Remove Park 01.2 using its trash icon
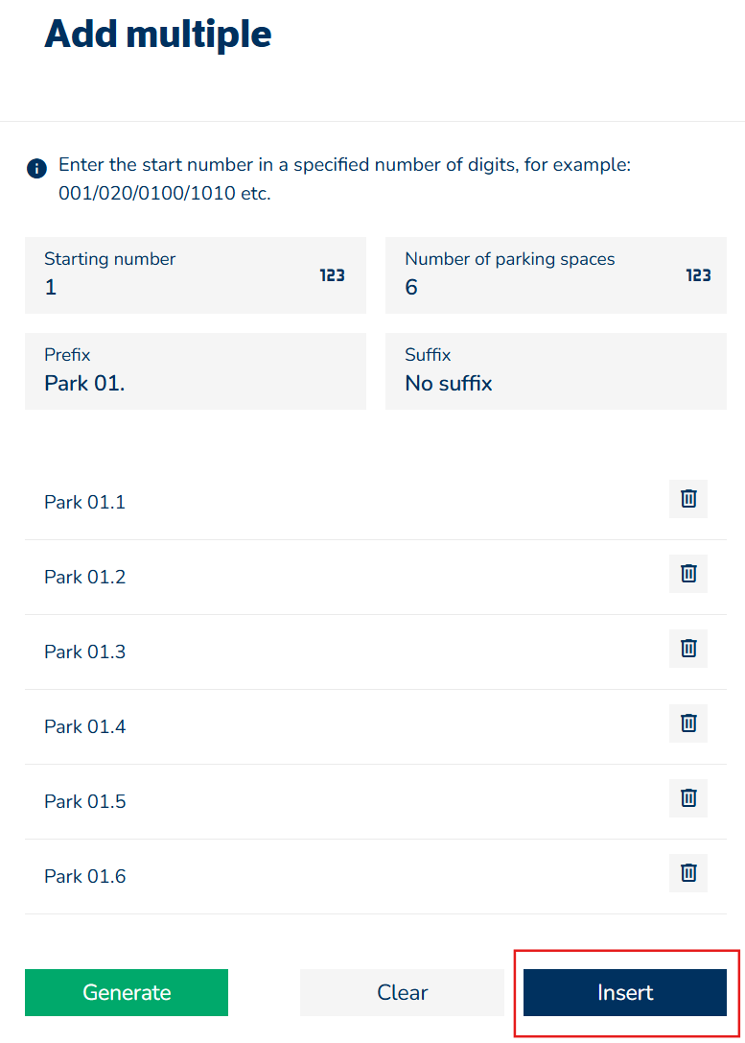 pyautogui.click(x=687, y=574)
